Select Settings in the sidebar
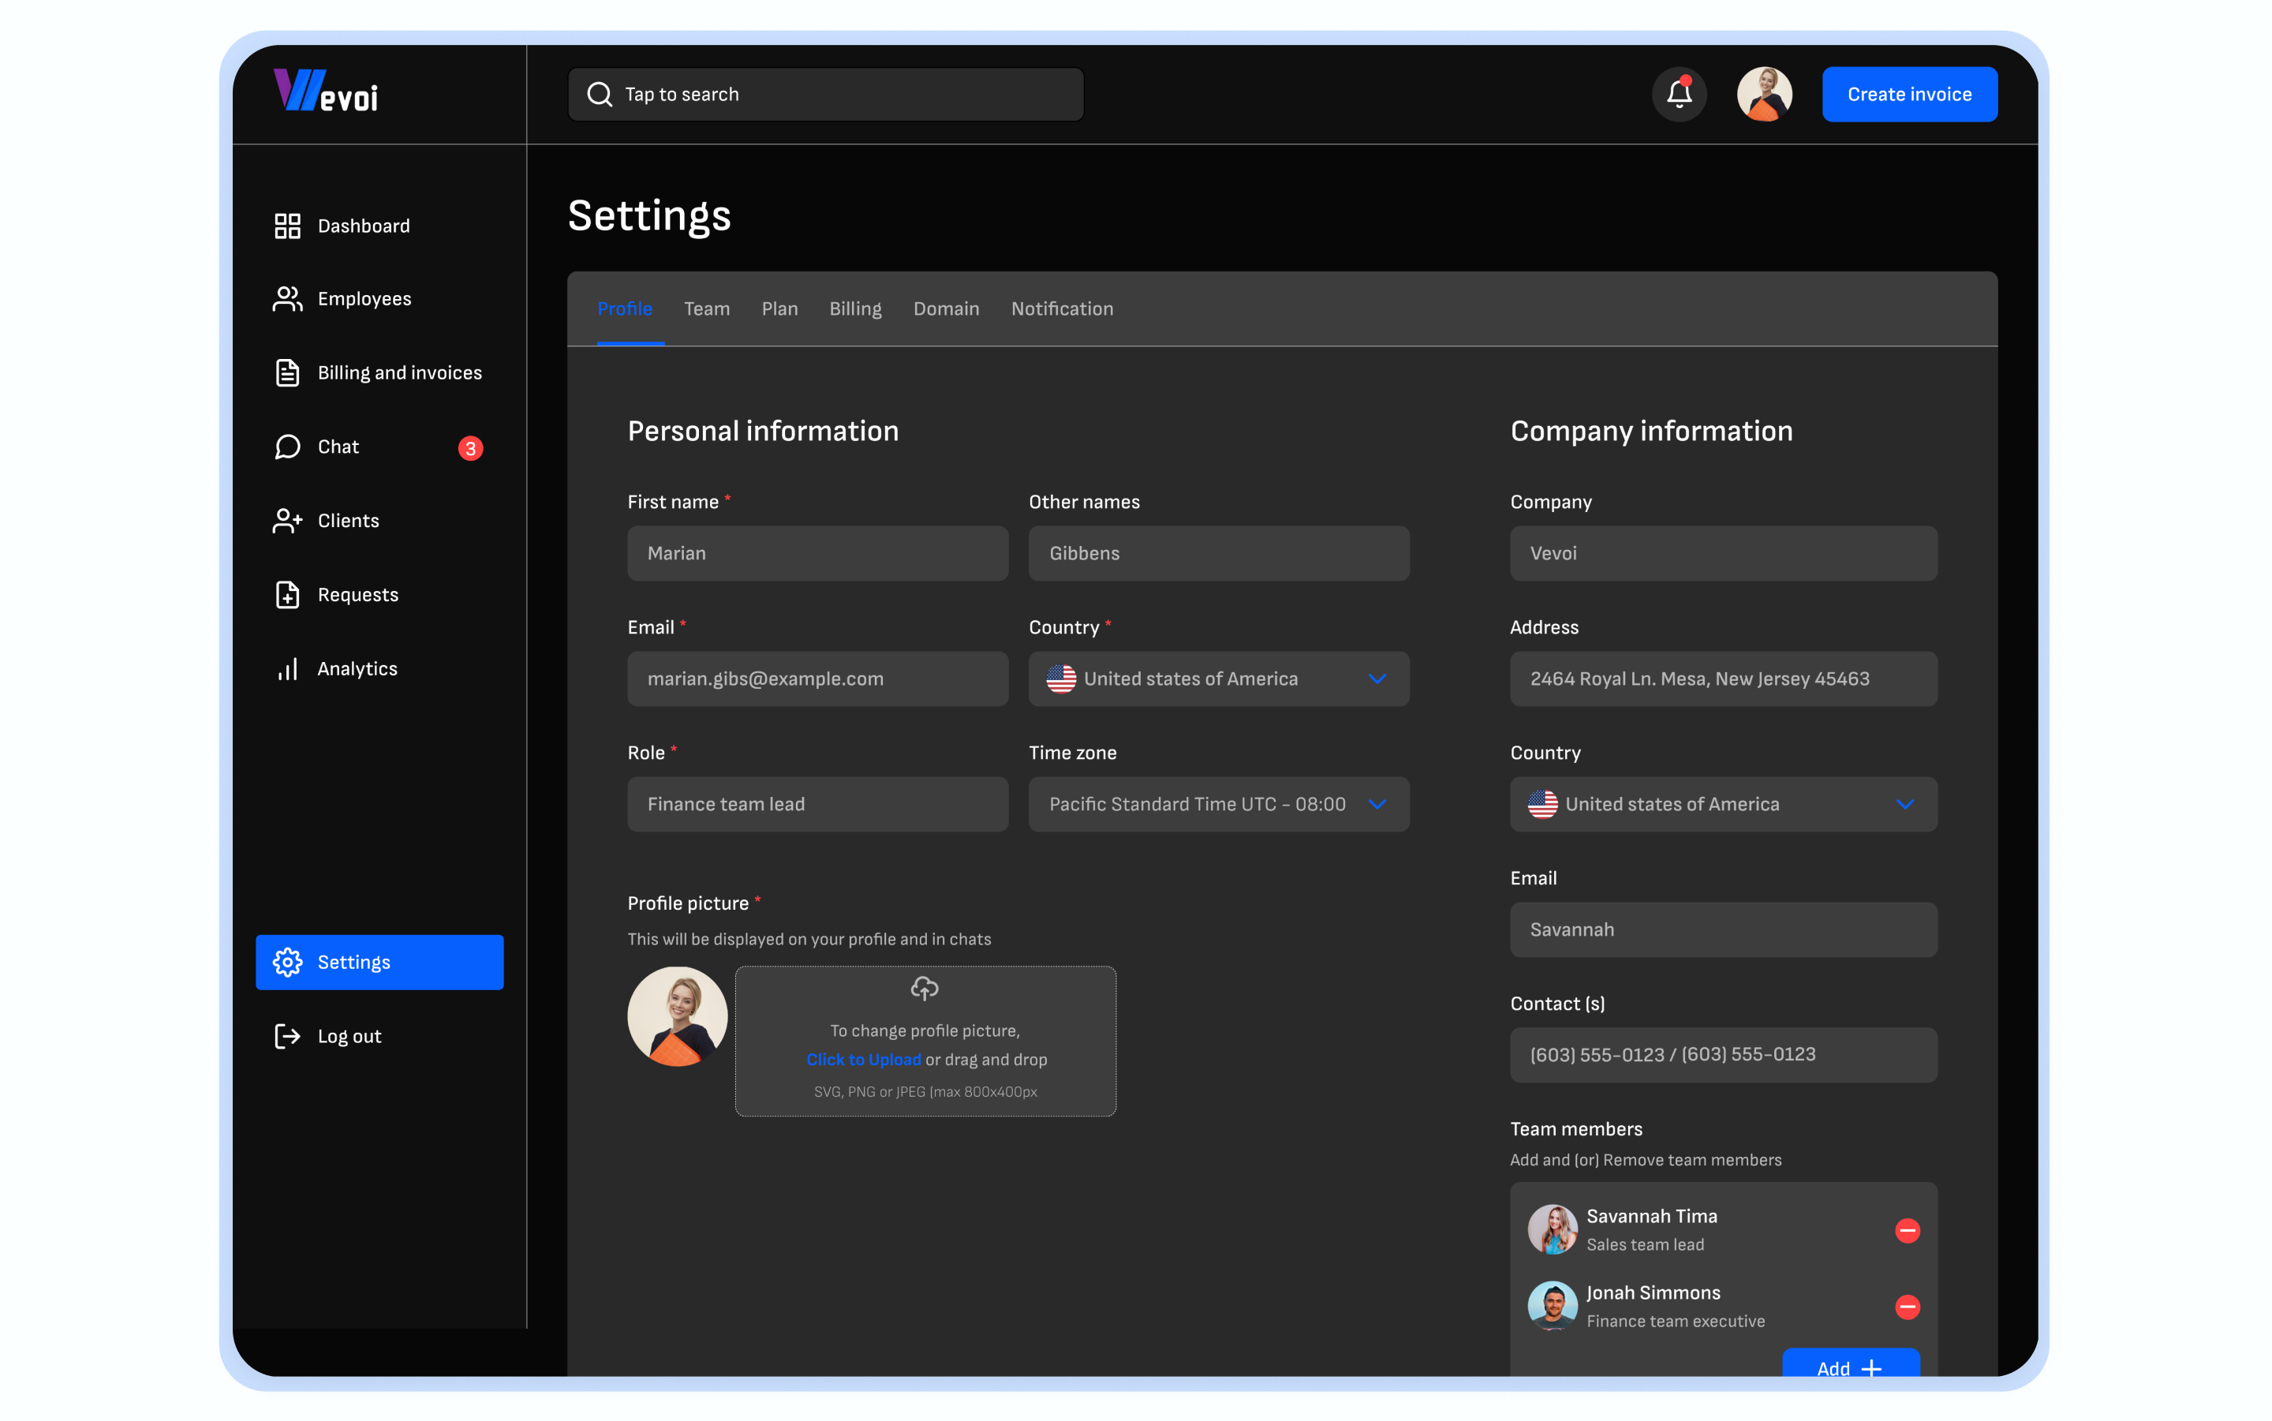 (x=379, y=963)
